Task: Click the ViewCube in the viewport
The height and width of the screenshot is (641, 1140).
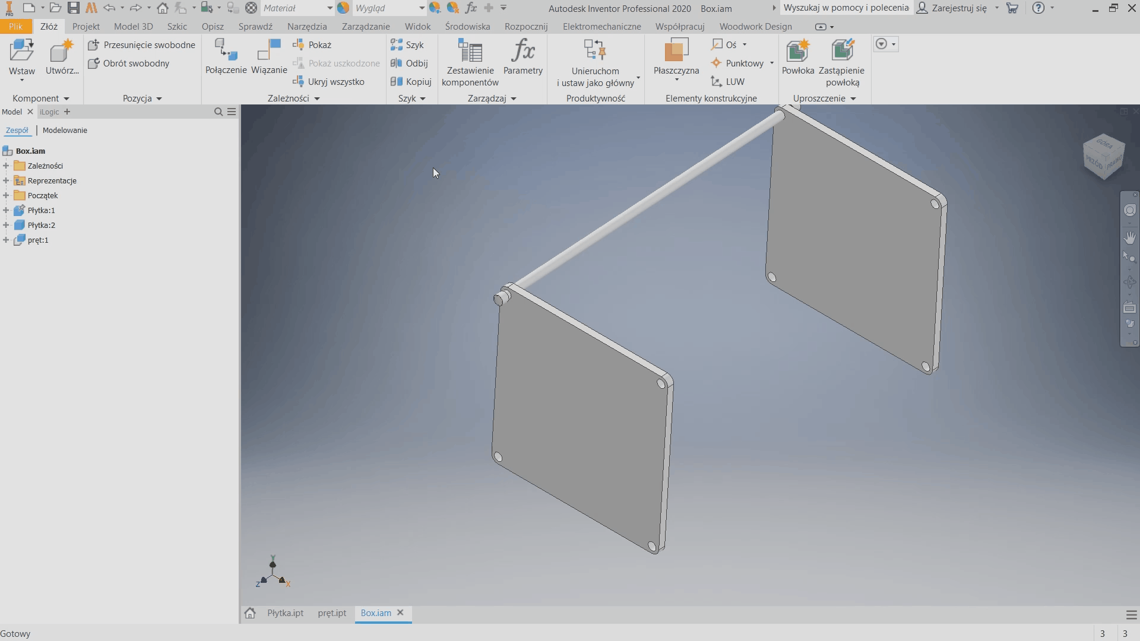Action: click(1104, 156)
